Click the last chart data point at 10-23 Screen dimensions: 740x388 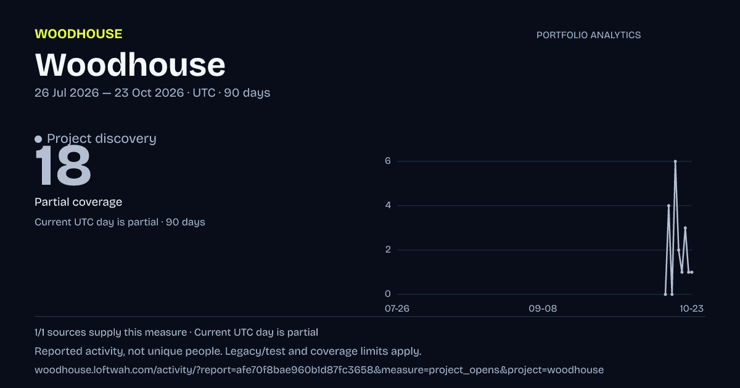click(692, 272)
